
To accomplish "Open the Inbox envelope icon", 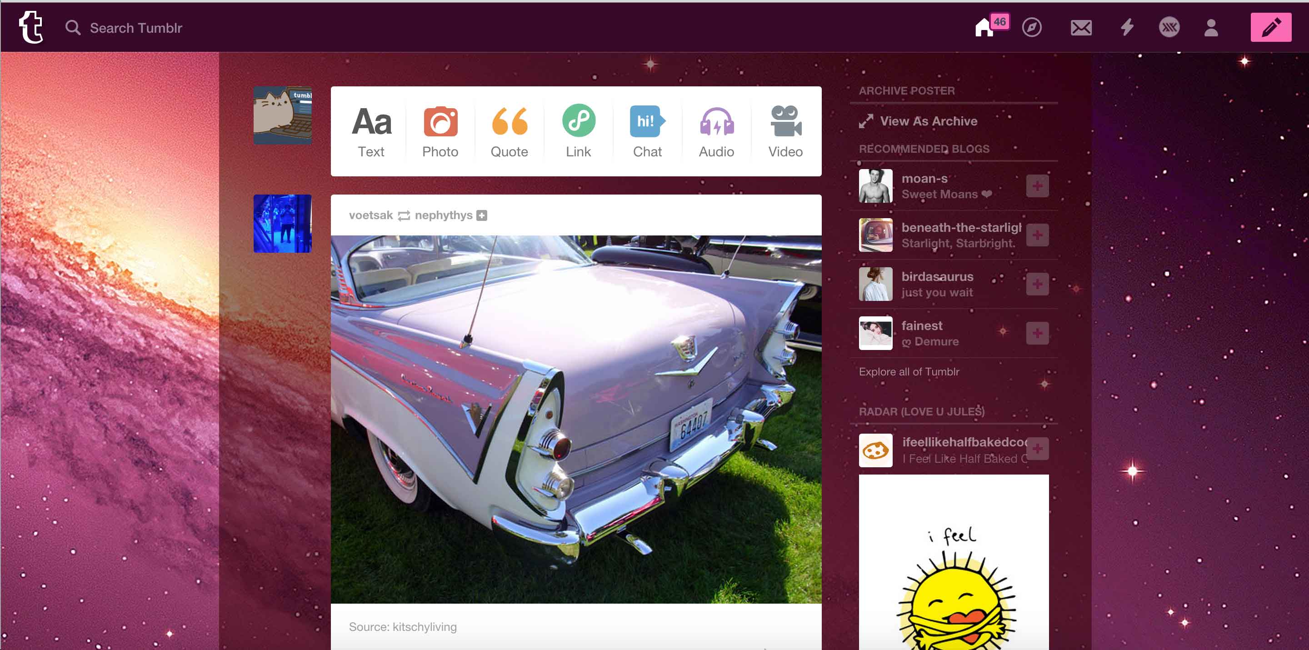I will point(1081,27).
